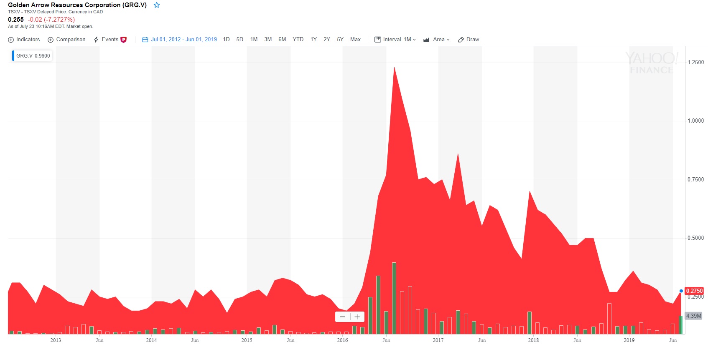Click the GRG.V 0.9600 legend label
Screen dimensions: 708x352
(33, 56)
